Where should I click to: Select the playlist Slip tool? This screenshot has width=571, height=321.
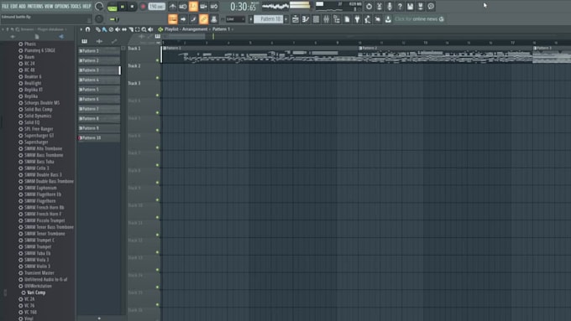pos(124,29)
